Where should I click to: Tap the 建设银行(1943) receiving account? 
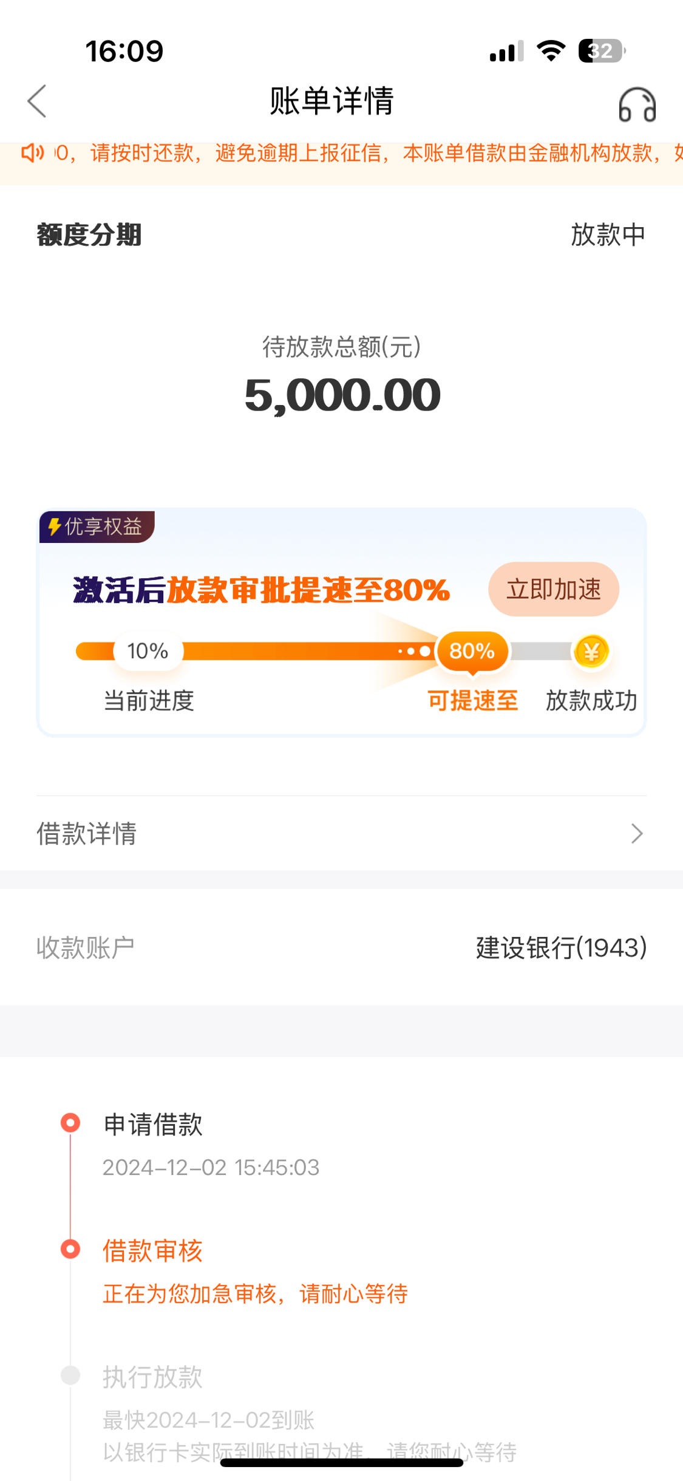pos(561,948)
